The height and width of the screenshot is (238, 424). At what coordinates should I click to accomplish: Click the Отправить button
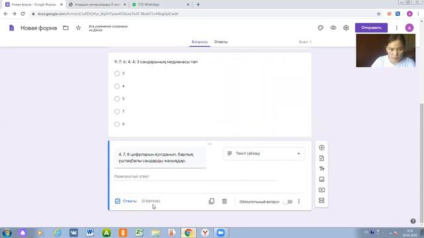pyautogui.click(x=371, y=28)
